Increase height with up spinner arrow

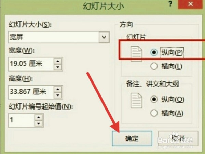(x=58, y=89)
